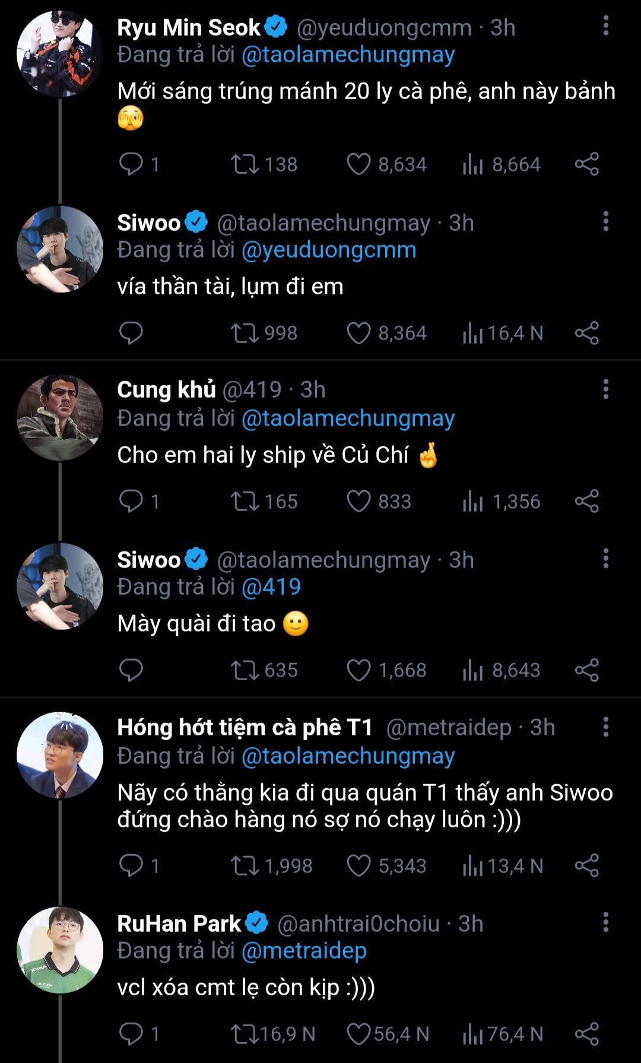This screenshot has width=641, height=1063.
Task: View analytics on Hóng hớt tiệm's tweet
Action: pos(472,866)
